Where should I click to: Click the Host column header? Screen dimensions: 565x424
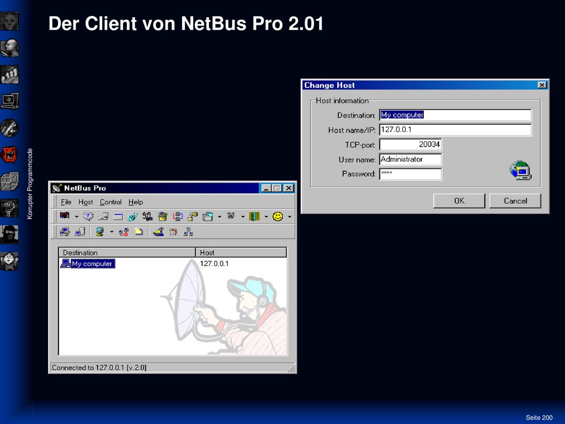click(241, 252)
